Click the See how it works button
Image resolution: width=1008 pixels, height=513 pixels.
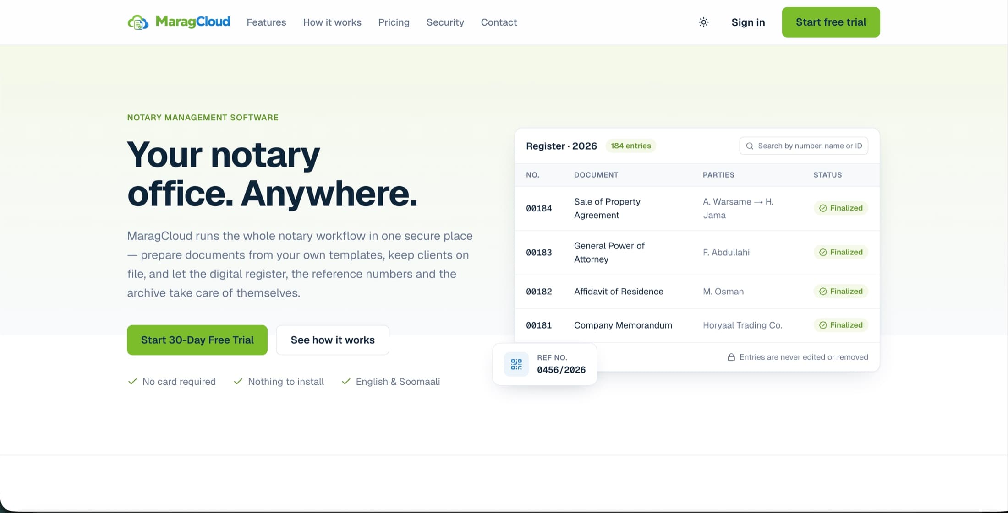click(x=333, y=340)
